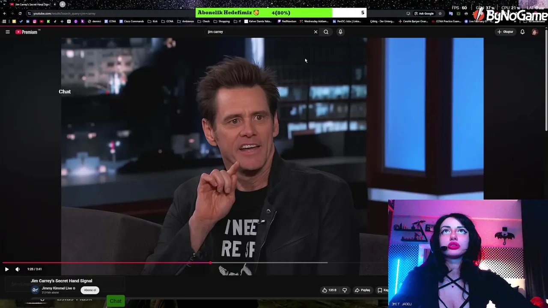
Task: Open the site info icon in address bar
Action: [x=29, y=13]
